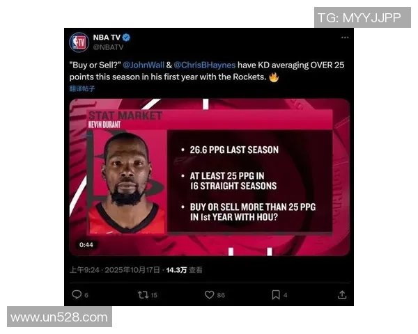
Task: Open the three-dot more options menu
Action: (345, 38)
